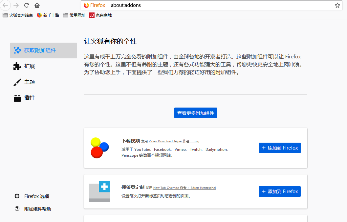The height and width of the screenshot is (222, 347).
Task: Click the puzzle piece extensions icon
Action: pos(17,66)
